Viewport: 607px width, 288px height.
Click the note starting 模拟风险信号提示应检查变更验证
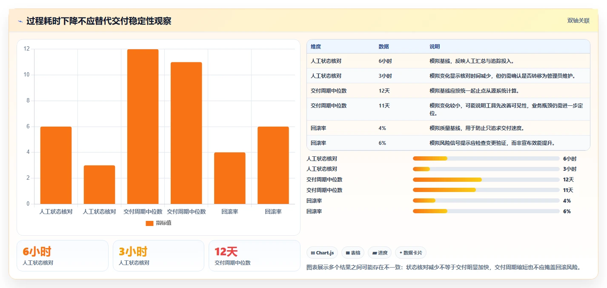494,143
